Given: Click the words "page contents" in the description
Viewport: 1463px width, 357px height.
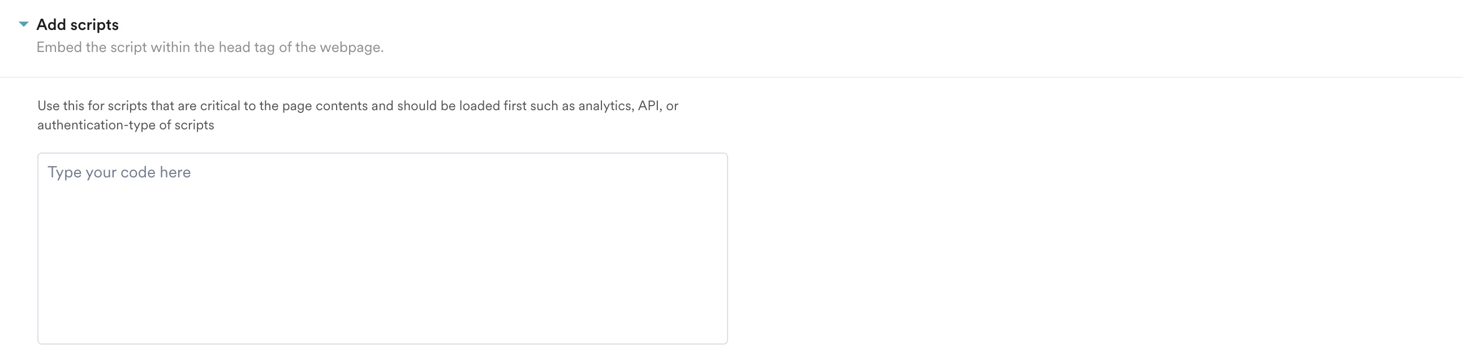Looking at the screenshot, I should click(325, 106).
